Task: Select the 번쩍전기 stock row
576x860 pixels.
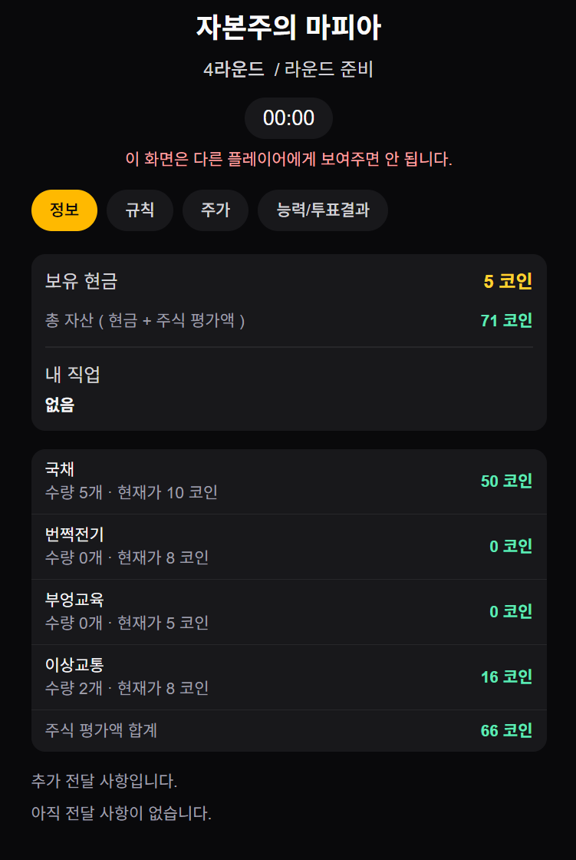Action: pyautogui.click(x=289, y=547)
